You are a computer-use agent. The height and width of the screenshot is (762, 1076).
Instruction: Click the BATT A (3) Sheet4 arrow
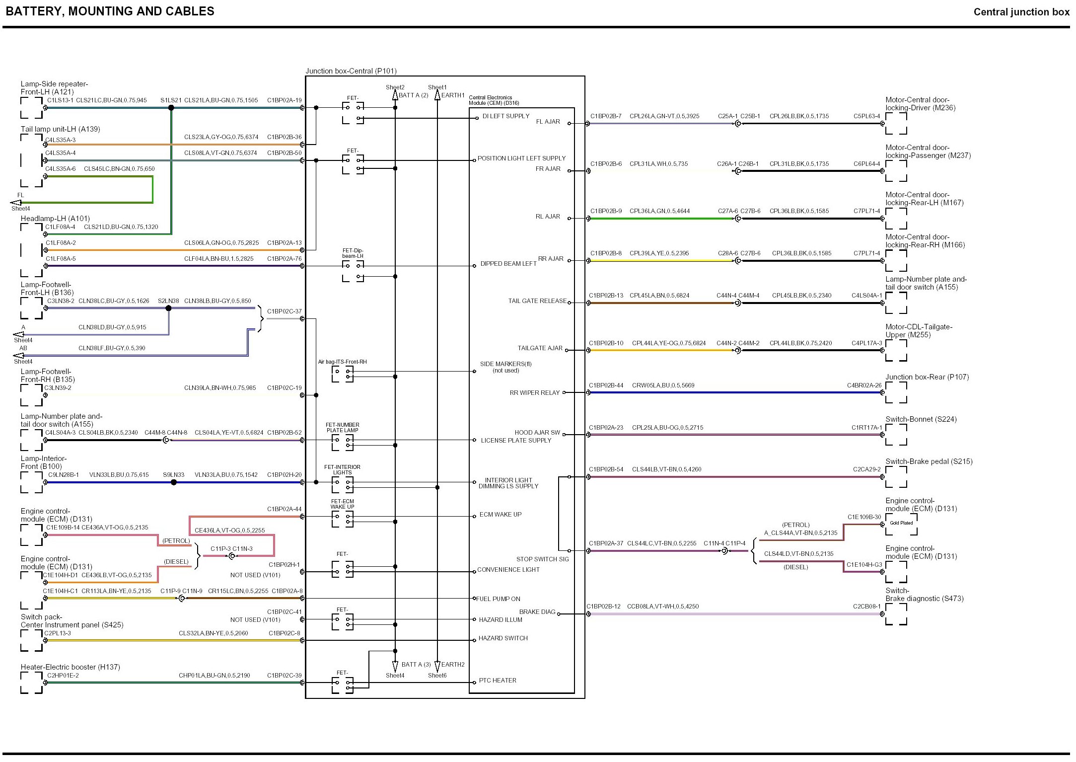click(395, 665)
